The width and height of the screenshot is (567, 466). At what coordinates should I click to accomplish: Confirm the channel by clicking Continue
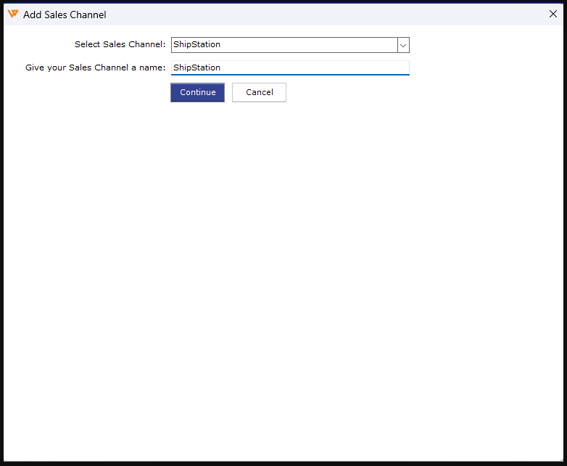pyautogui.click(x=197, y=92)
